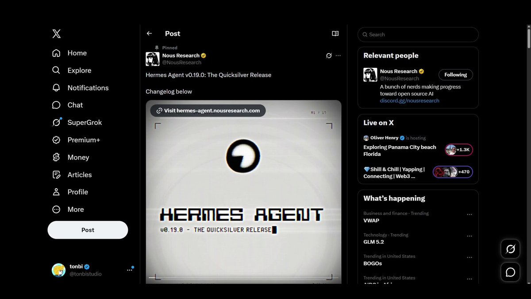Click +1.3K listeners badge
The width and height of the screenshot is (531, 299).
459,150
